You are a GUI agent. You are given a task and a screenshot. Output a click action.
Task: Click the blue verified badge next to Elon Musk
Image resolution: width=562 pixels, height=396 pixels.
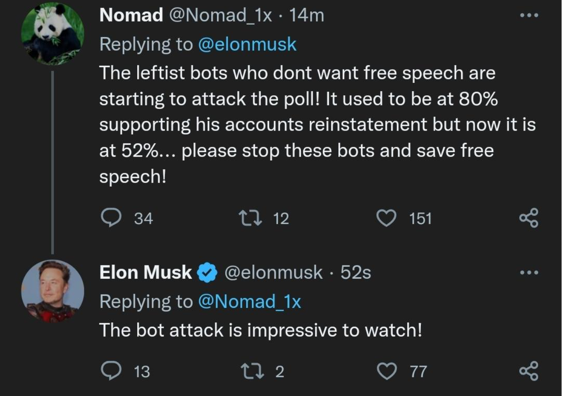click(206, 273)
